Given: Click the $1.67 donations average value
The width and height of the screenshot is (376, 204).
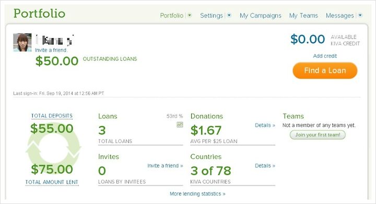Looking at the screenshot, I should pos(206,130).
